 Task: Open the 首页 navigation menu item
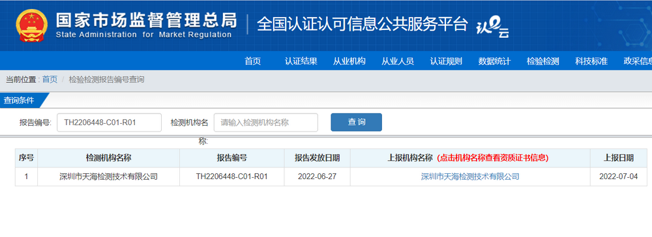[x=253, y=61]
